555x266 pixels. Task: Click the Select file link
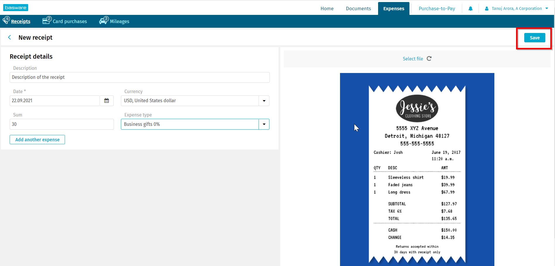413,59
